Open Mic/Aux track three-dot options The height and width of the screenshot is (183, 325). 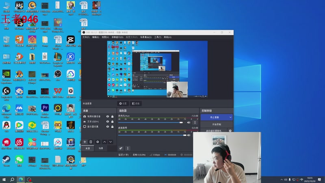point(195,122)
